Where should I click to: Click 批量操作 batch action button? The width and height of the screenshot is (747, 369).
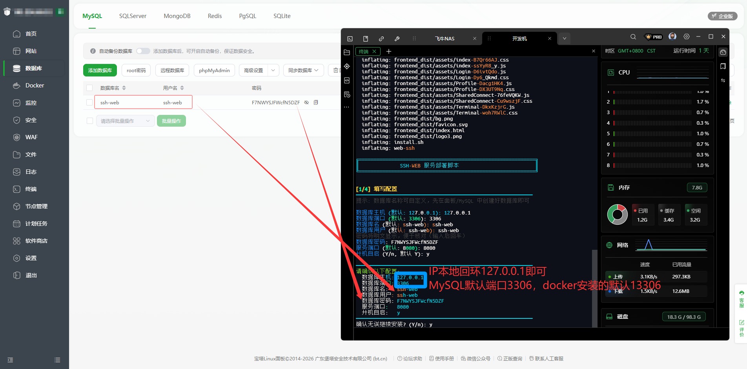[171, 121]
